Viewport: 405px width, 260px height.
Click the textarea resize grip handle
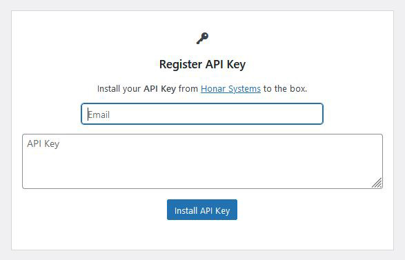(x=377, y=183)
